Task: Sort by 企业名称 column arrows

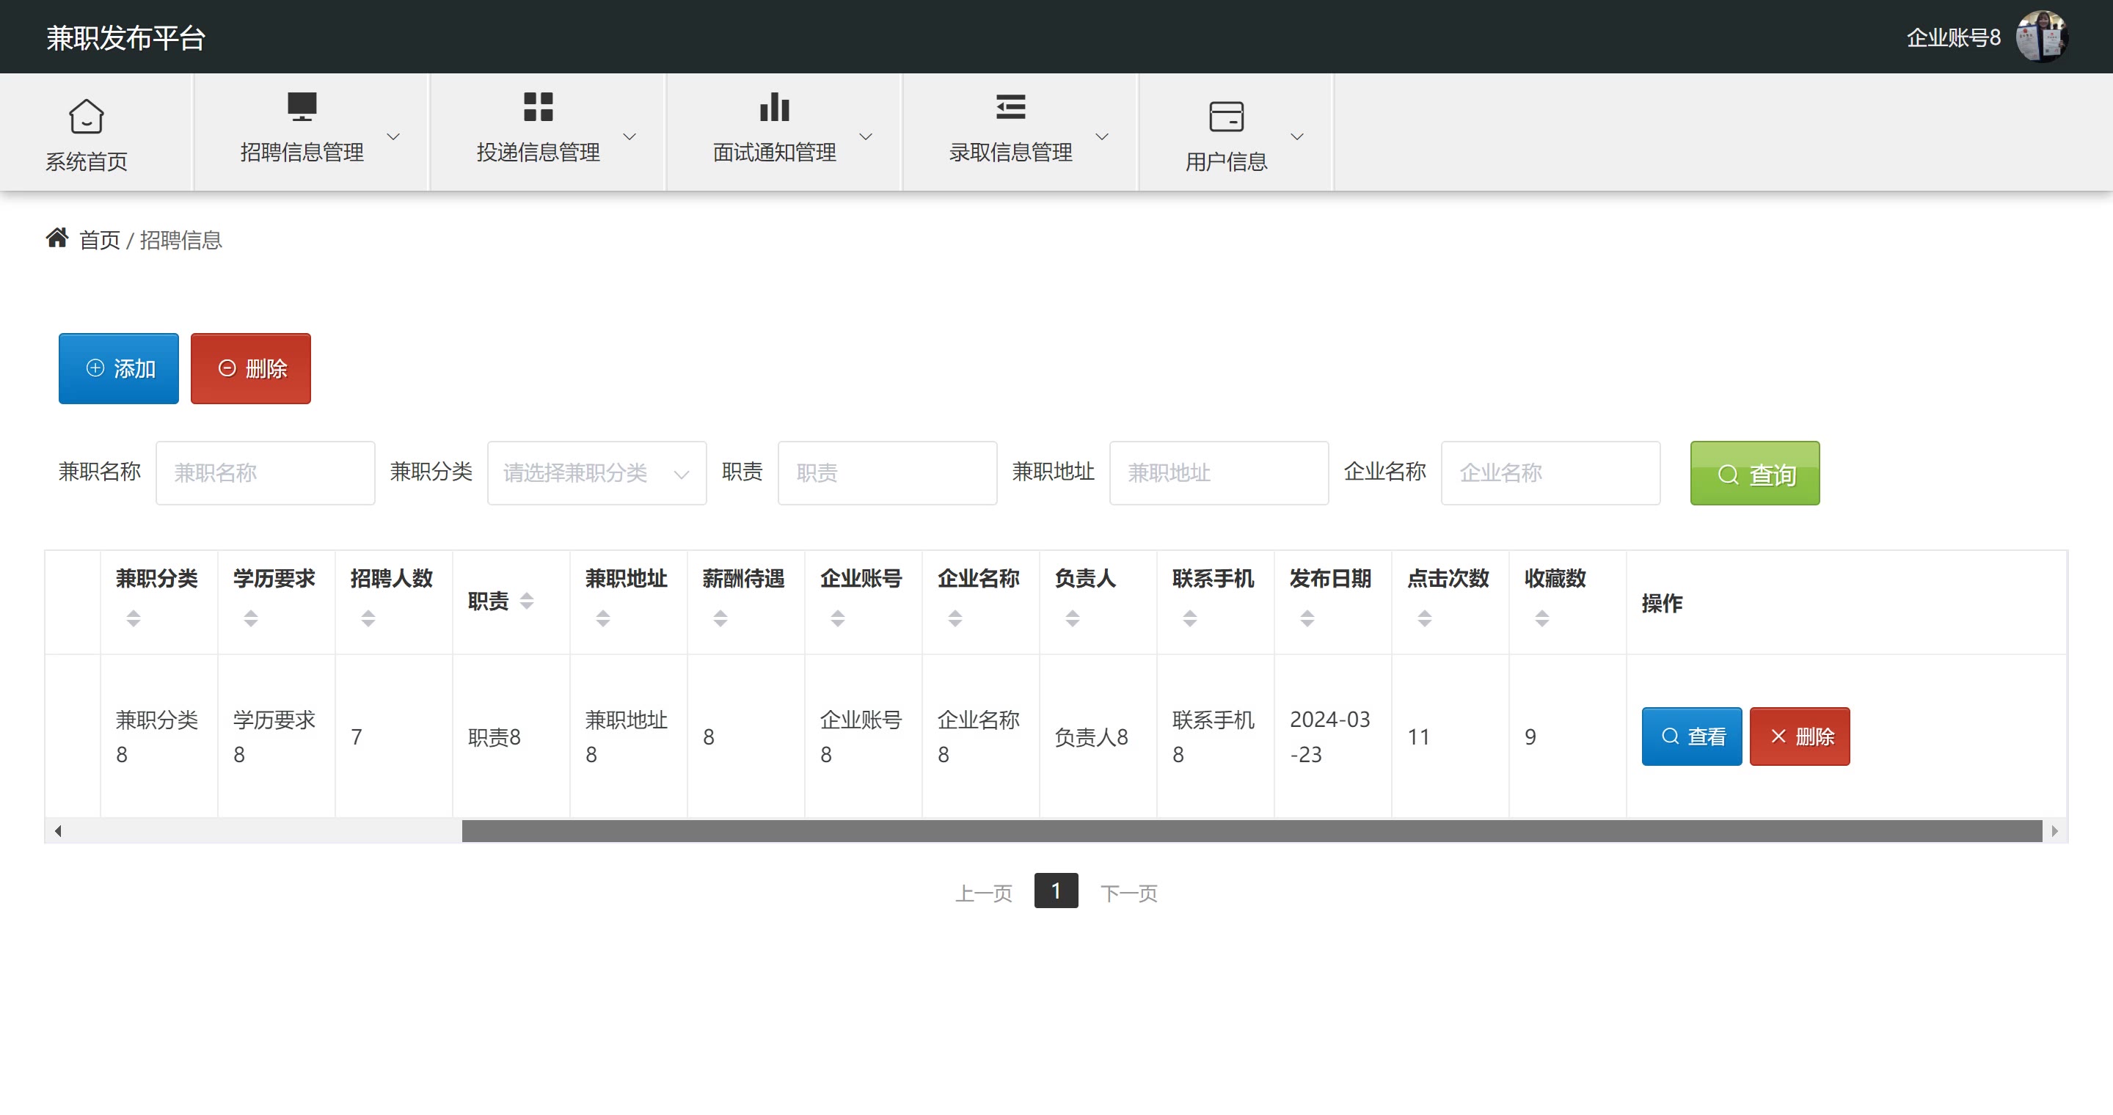Action: click(955, 618)
